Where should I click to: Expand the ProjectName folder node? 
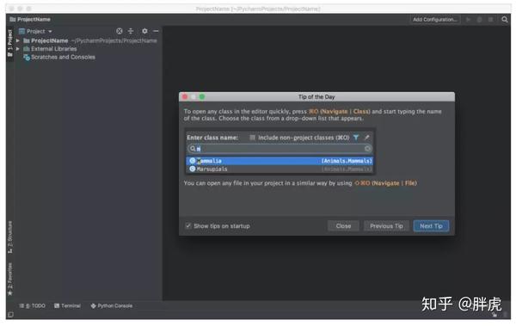pos(18,40)
